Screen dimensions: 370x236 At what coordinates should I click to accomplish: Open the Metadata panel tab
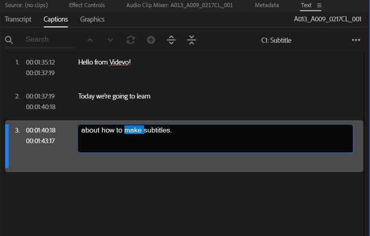[x=266, y=5]
